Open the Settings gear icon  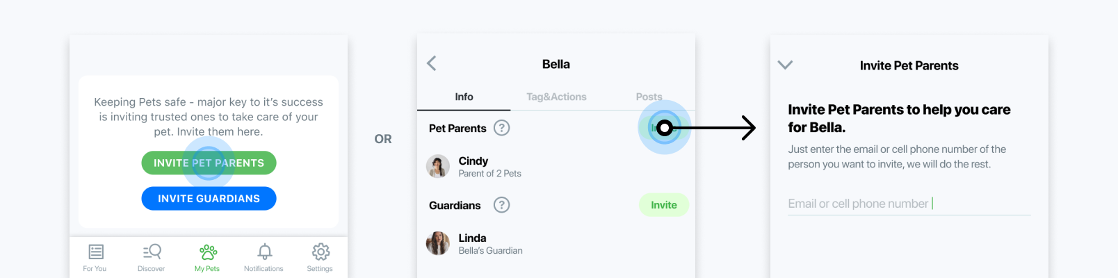321,252
